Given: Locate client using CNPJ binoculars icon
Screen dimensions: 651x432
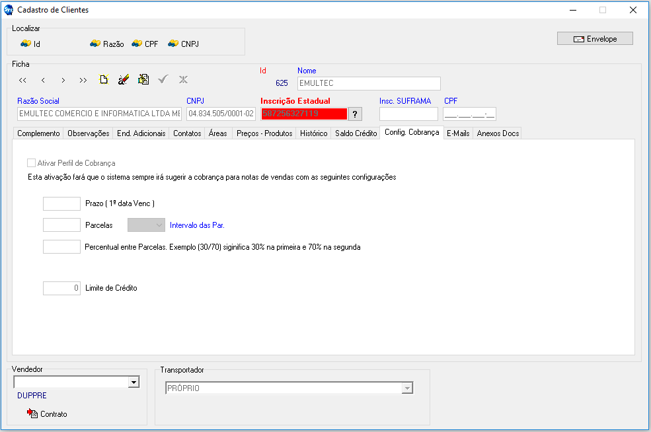Looking at the screenshot, I should 173,44.
